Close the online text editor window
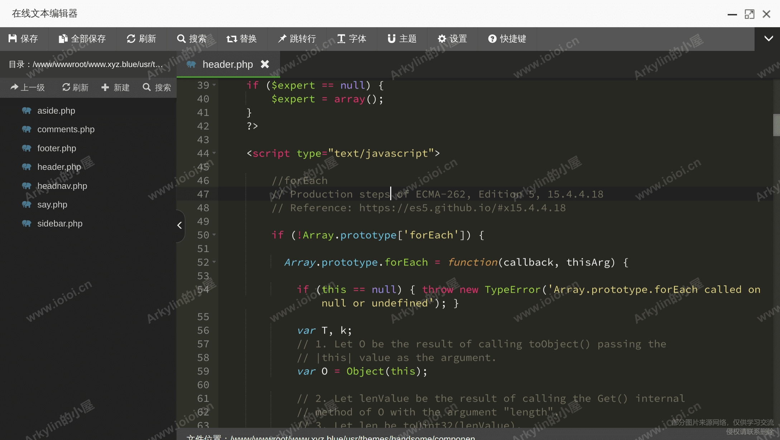Screen dimensions: 780x440 tap(766, 14)
